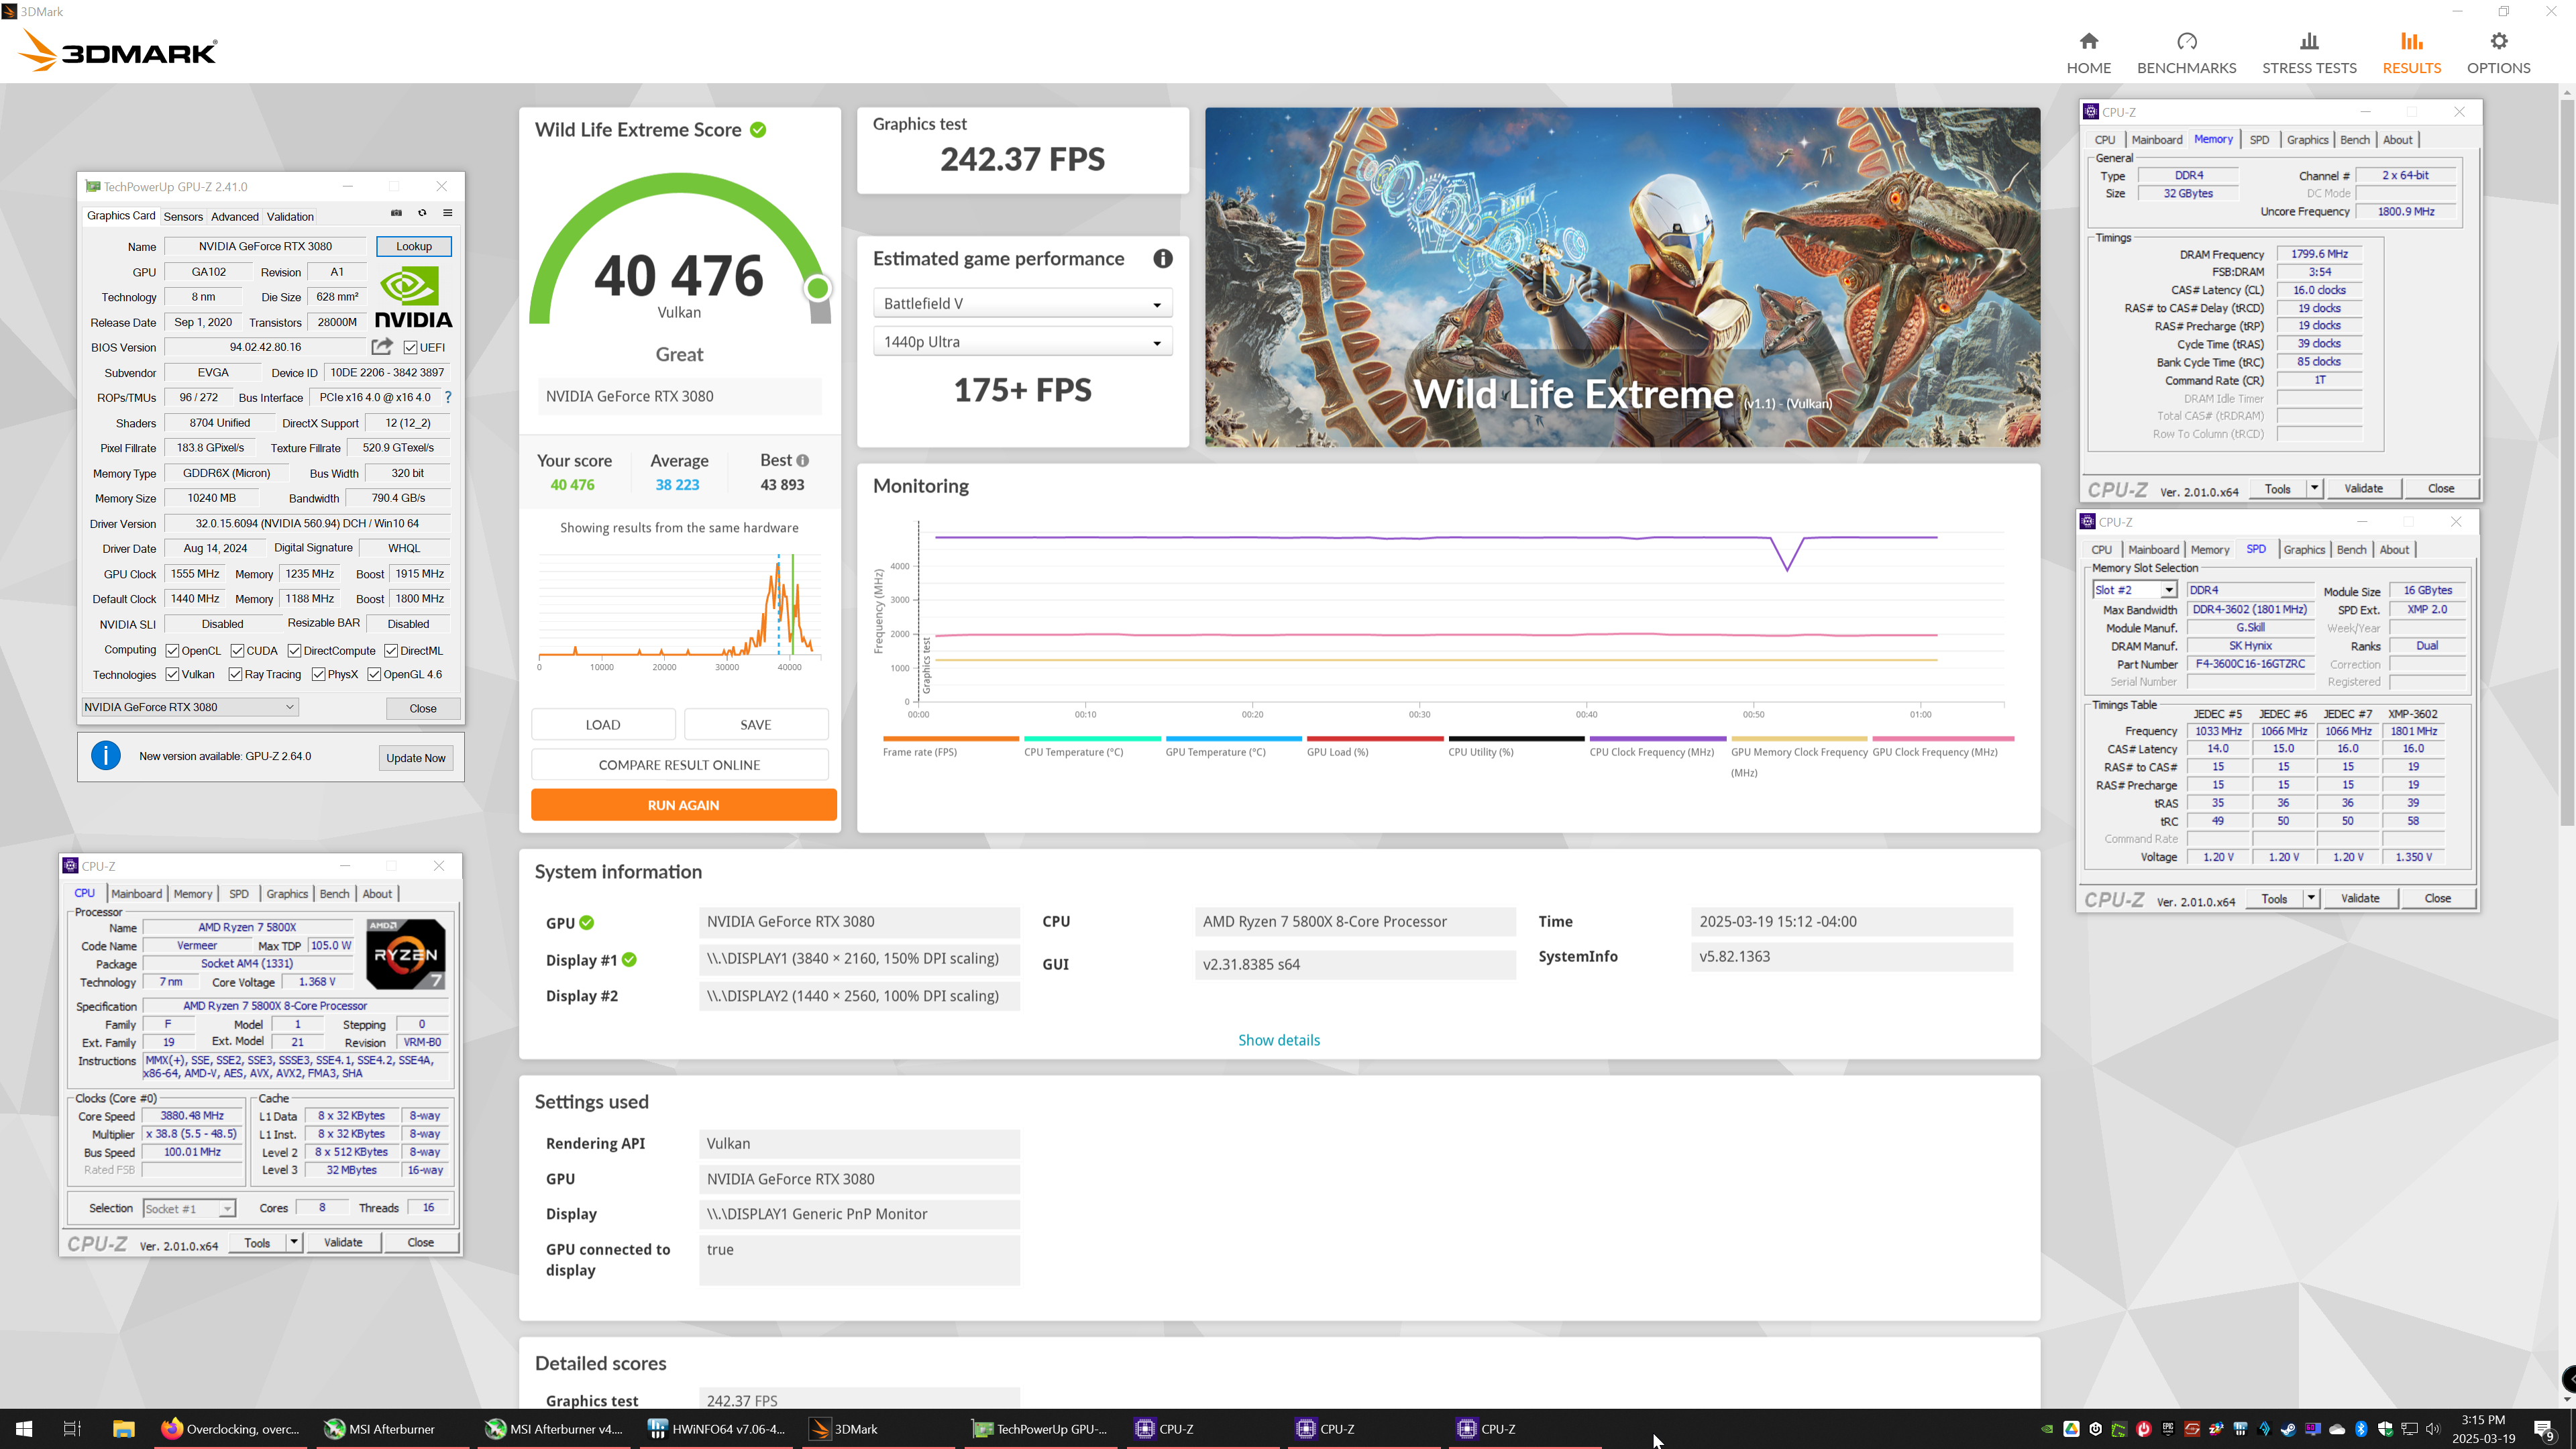Toggle the PhysX checkbox

[318, 674]
